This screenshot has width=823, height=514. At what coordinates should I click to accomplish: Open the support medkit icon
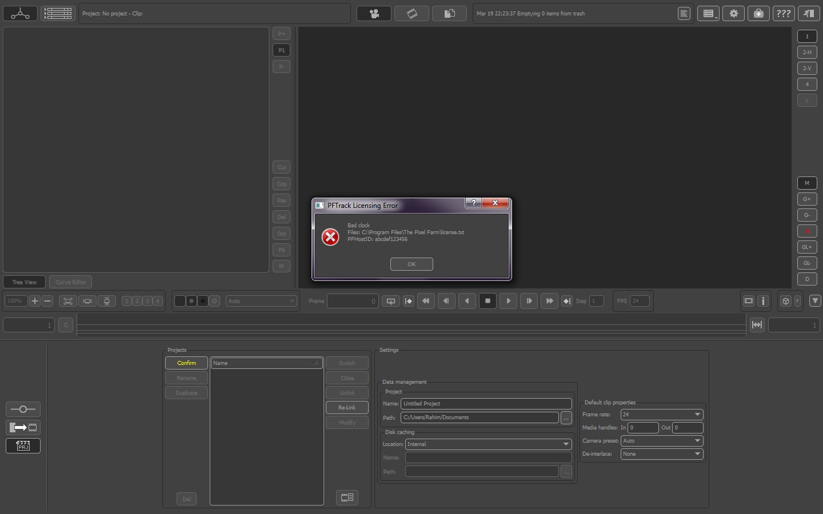[x=758, y=13]
